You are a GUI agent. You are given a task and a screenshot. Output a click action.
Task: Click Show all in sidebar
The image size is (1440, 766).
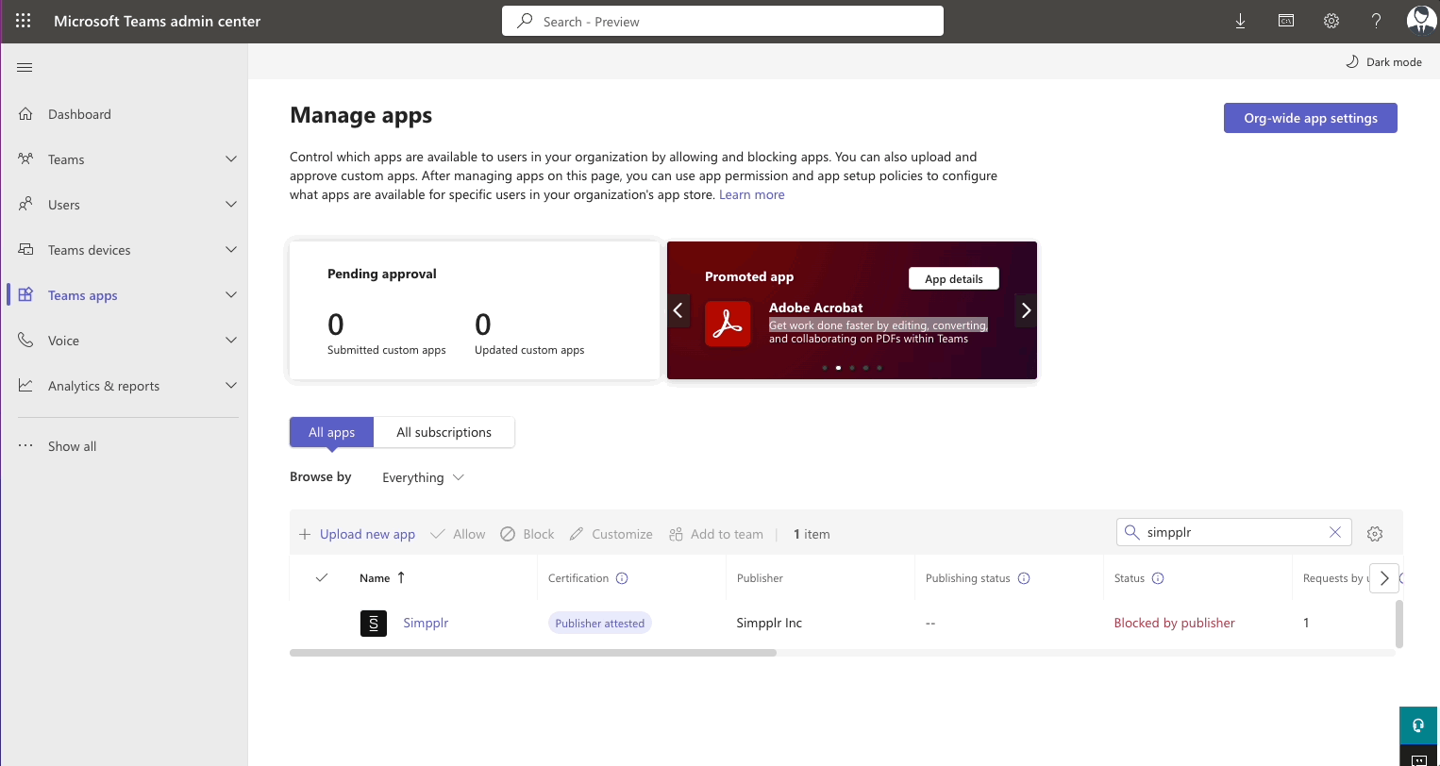pyautogui.click(x=72, y=446)
